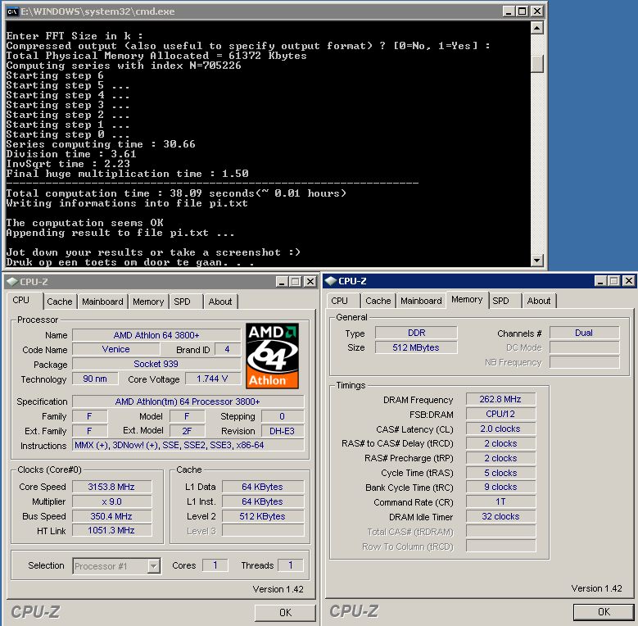
Task: Click the DRAM Idle Timer value '32 clocks'
Action: 501,516
